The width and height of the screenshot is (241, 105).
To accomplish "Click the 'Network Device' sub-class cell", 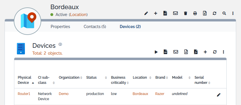I will (x=45, y=96).
